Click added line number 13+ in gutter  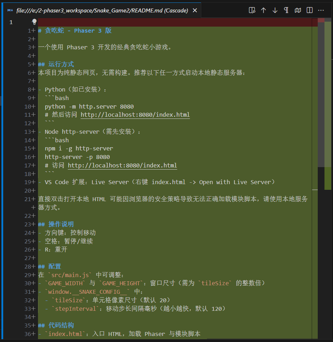point(30,132)
